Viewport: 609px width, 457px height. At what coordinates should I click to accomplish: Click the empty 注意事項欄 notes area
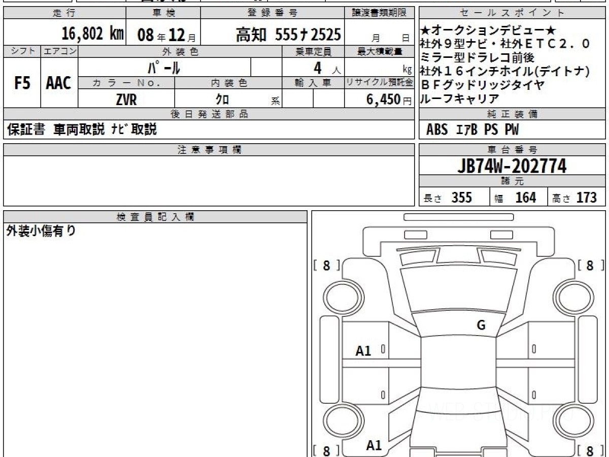point(209,180)
